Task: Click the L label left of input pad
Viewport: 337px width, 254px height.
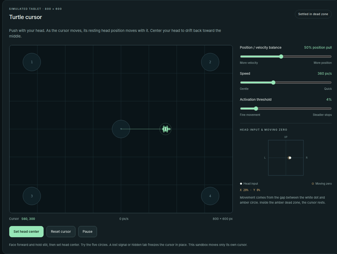Action: (x=265, y=158)
